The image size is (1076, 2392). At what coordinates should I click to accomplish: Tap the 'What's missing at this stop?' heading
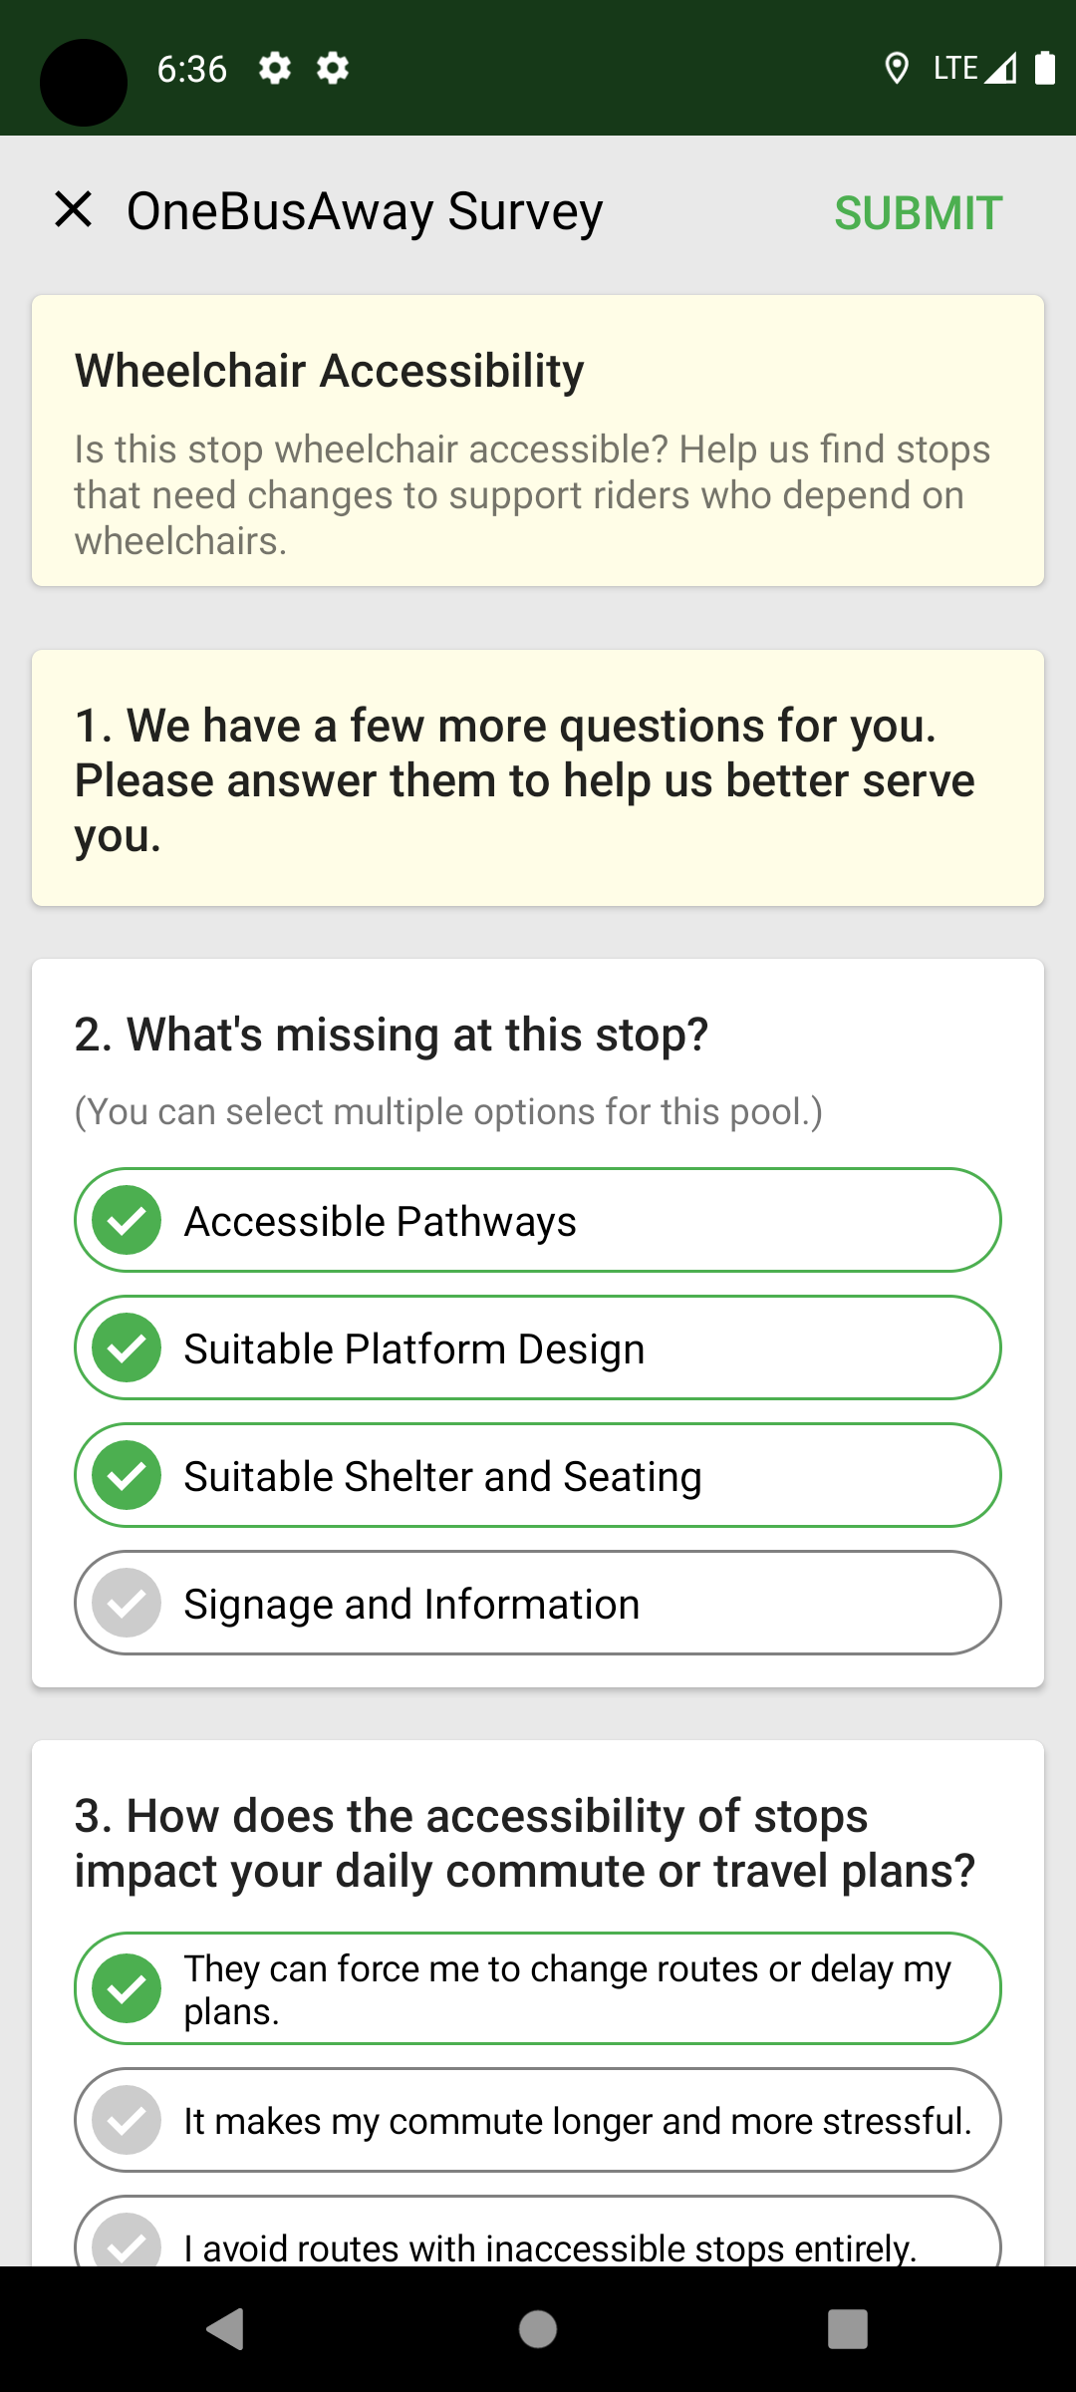click(x=392, y=1035)
